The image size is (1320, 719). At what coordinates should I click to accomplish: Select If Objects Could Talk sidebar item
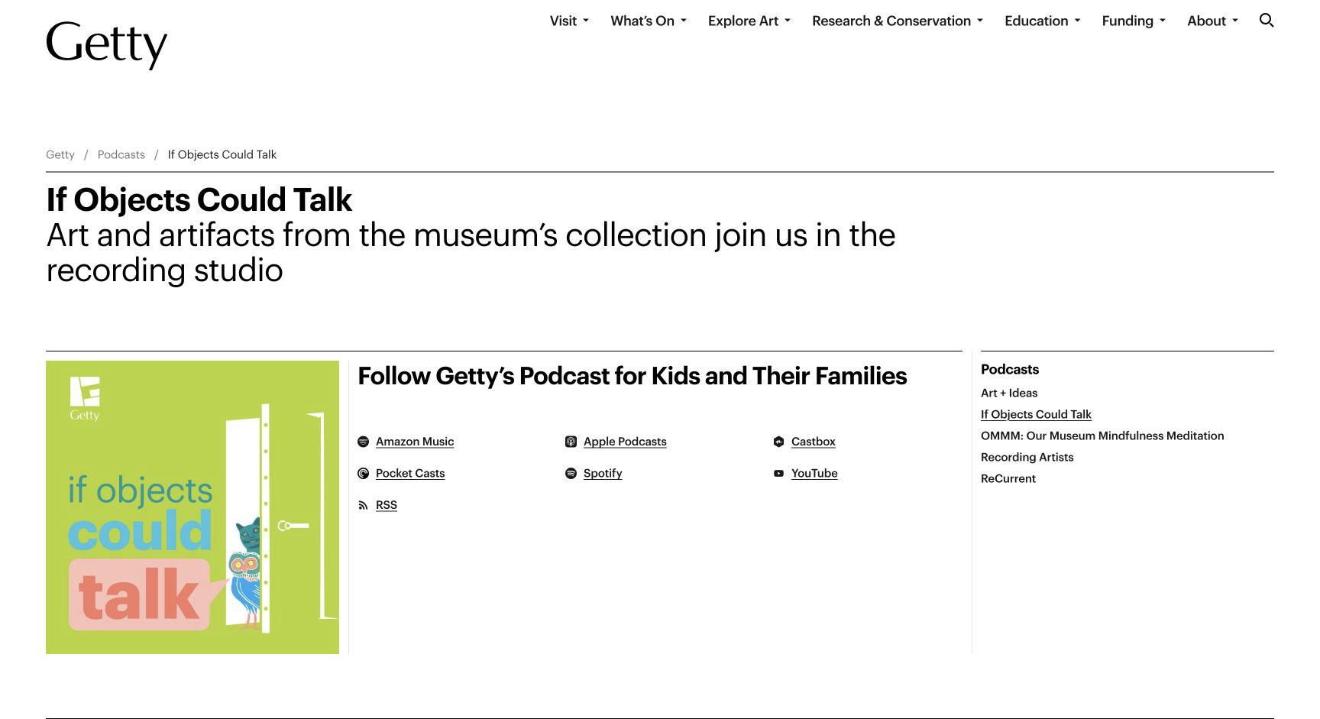coord(1036,414)
